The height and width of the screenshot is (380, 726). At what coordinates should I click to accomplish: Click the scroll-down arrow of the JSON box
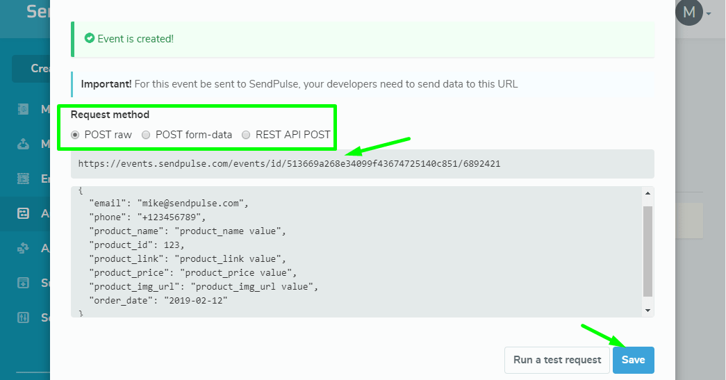pyautogui.click(x=647, y=311)
